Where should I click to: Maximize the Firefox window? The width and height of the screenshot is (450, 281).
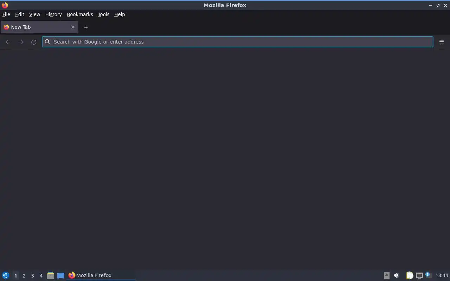[x=438, y=5]
